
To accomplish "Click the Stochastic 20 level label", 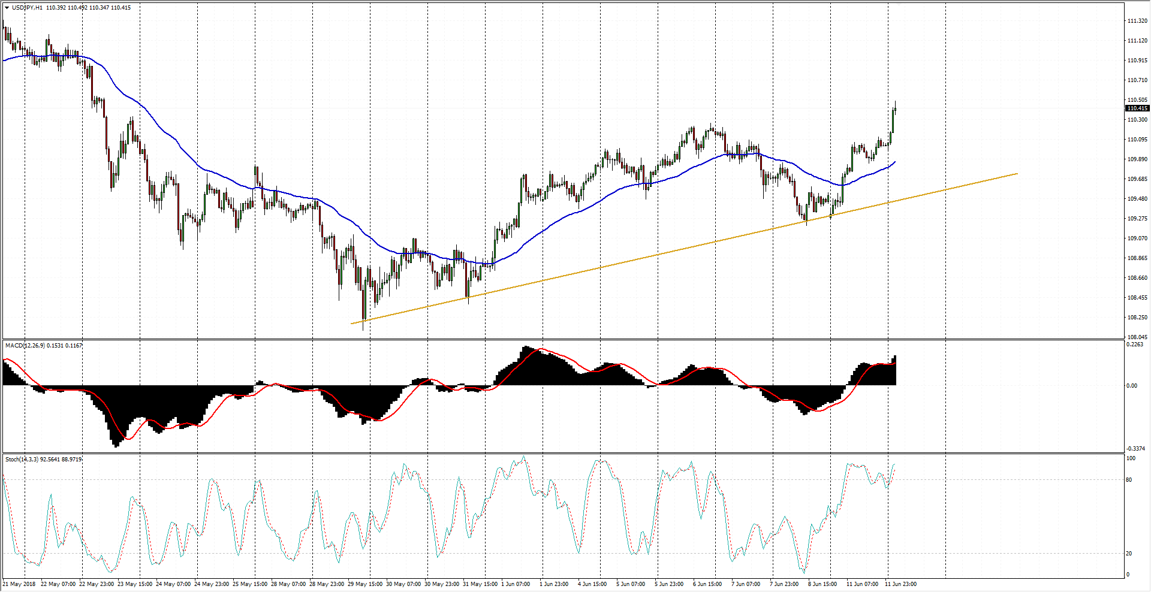I will point(1129,554).
